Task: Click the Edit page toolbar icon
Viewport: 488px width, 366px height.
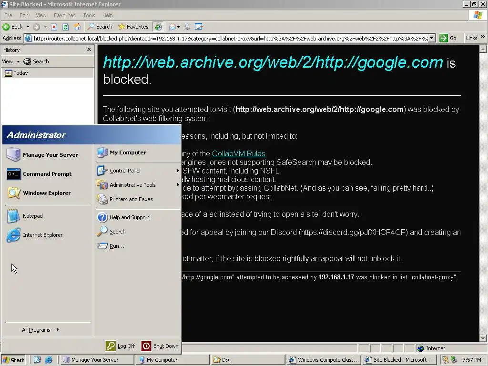Action: point(199,27)
